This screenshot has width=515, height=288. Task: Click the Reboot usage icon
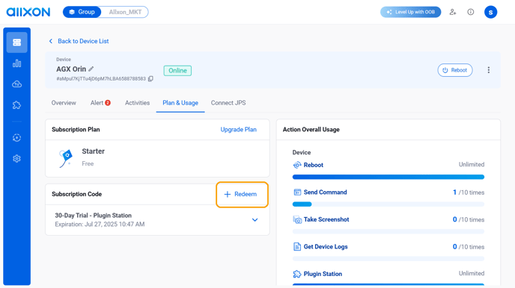(297, 165)
